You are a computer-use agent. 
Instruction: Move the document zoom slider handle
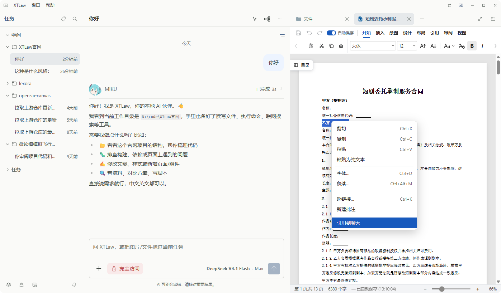442,289
